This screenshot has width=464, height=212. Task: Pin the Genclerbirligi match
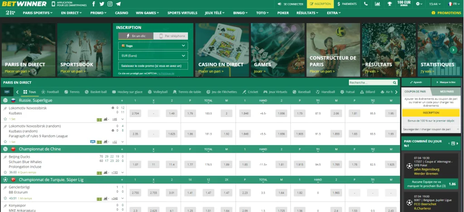pyautogui.click(x=5, y=188)
